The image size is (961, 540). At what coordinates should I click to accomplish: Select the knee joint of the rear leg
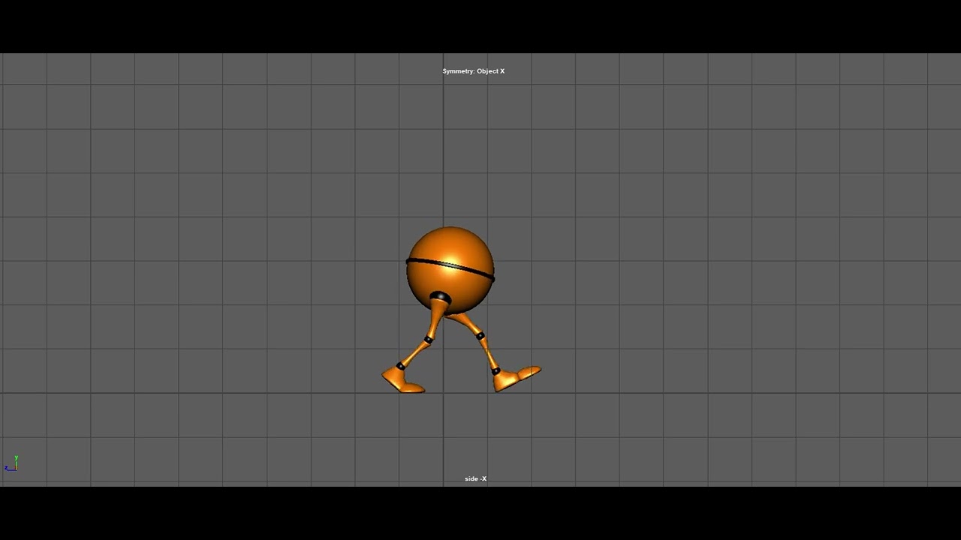point(427,340)
